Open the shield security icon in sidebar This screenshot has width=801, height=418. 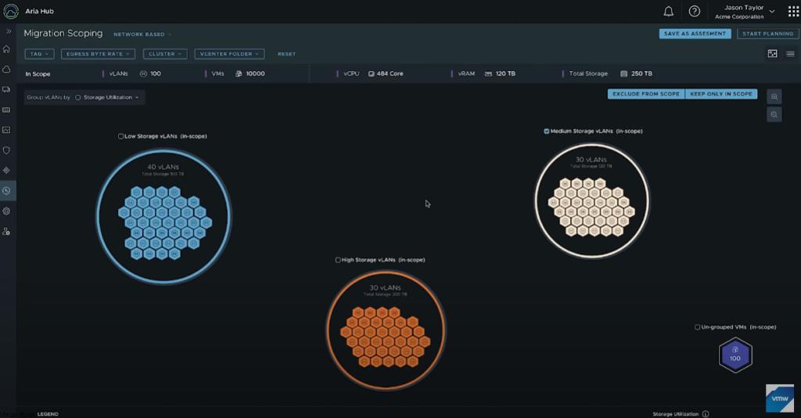point(6,150)
